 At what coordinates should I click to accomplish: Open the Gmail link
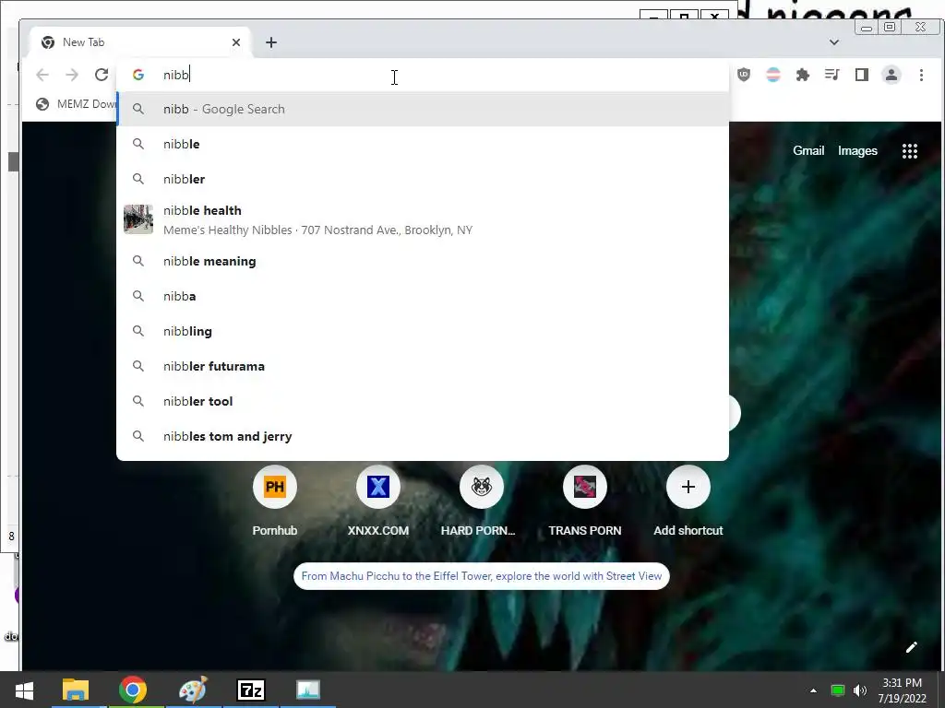[x=808, y=150]
